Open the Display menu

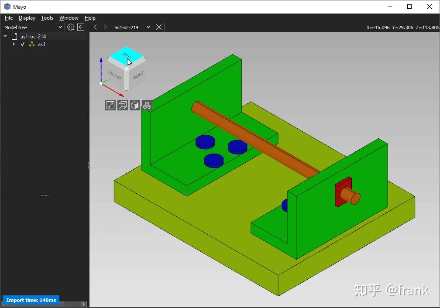[27, 18]
